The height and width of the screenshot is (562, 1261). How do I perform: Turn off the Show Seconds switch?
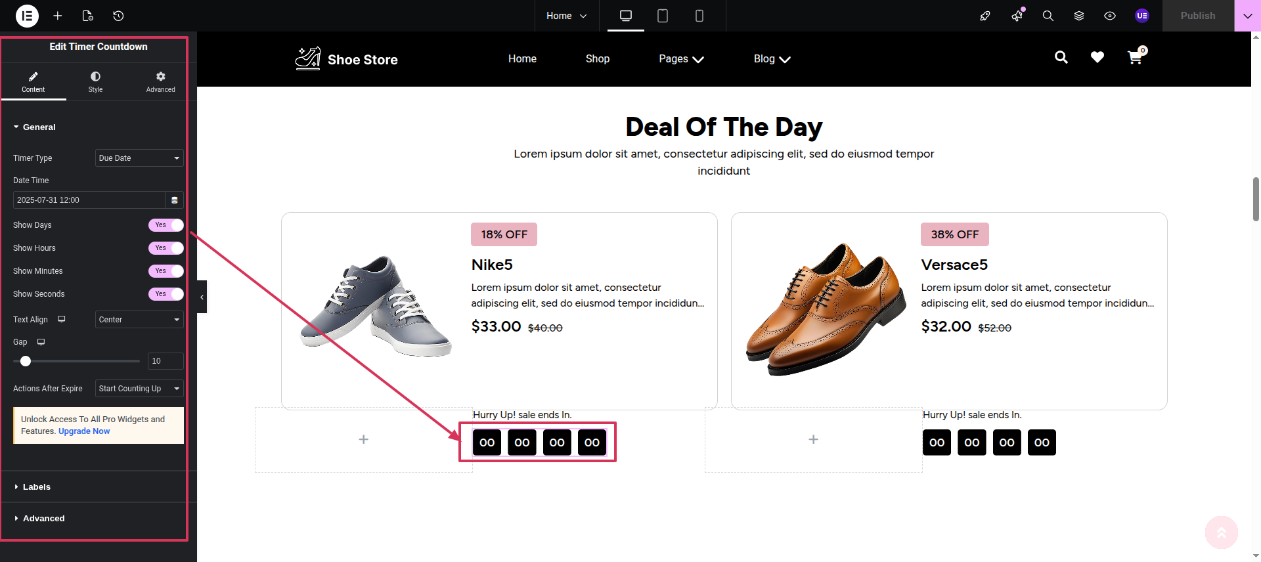pyautogui.click(x=166, y=294)
